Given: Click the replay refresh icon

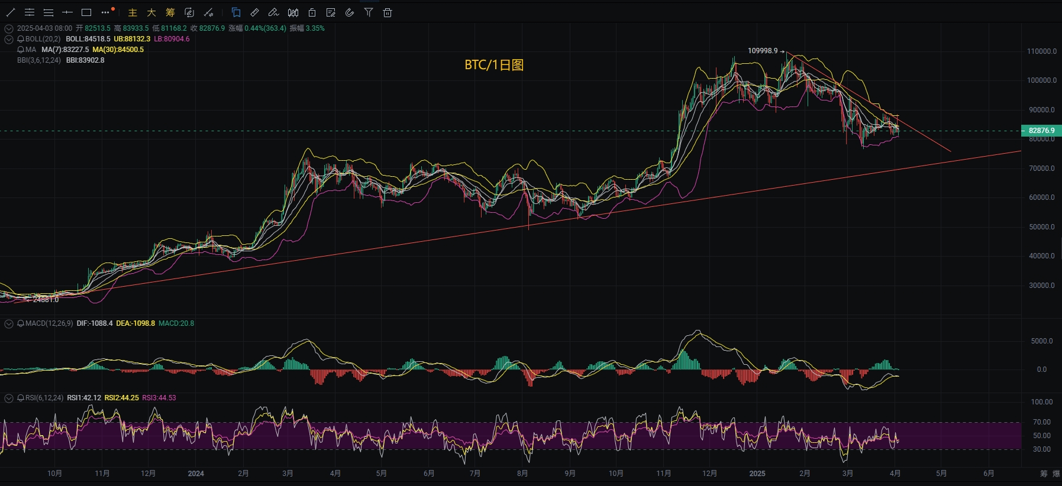Looking at the screenshot, I should pos(189,12).
